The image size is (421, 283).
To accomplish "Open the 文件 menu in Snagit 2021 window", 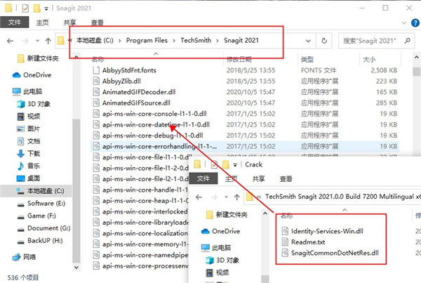I will tap(13, 22).
